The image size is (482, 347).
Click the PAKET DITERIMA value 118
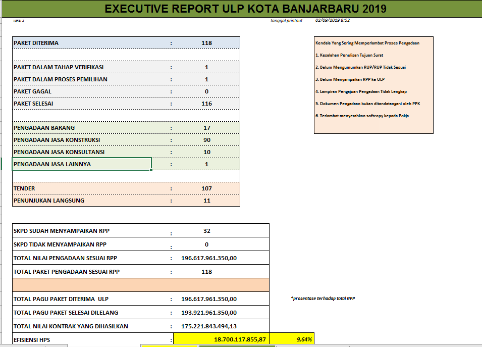[206, 43]
